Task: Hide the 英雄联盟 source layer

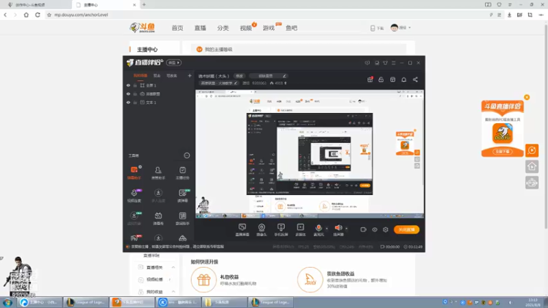Action: click(x=128, y=94)
